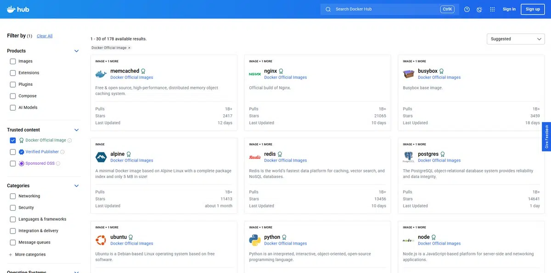Click the redis logo icon
551x273 pixels.
255,157
